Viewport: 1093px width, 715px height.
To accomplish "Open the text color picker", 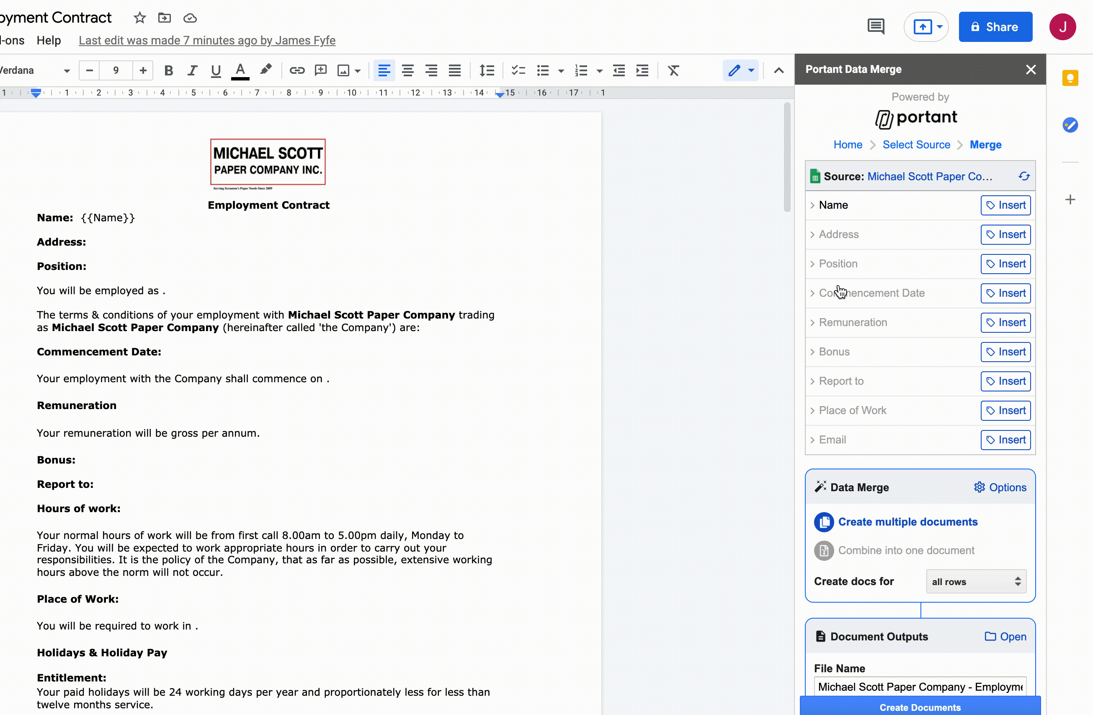I will click(240, 70).
